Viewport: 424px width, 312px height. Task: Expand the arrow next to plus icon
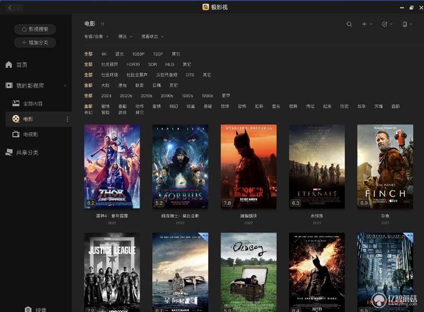372,24
